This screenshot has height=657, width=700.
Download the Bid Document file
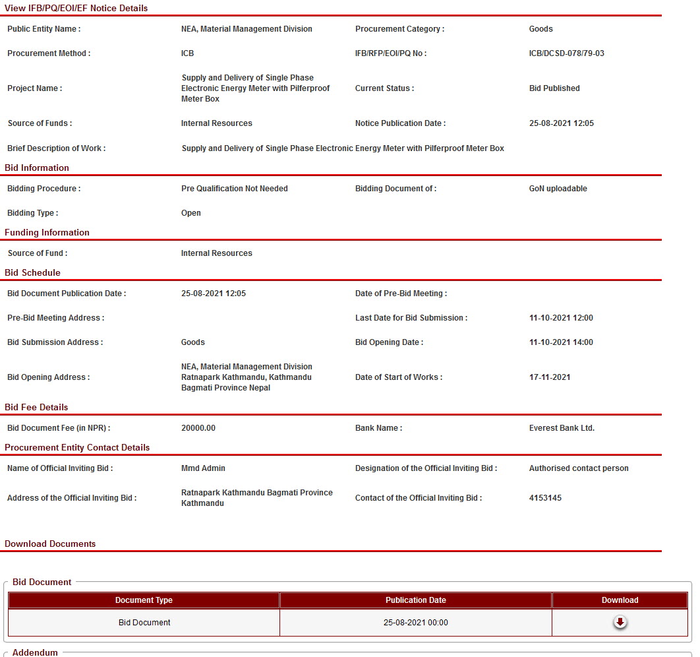620,622
